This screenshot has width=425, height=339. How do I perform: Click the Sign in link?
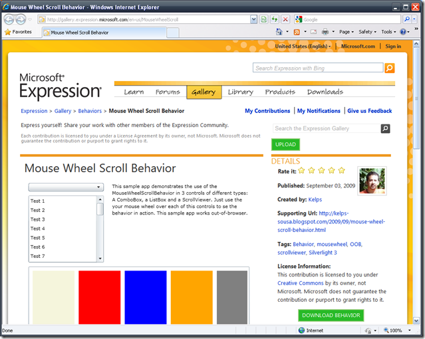pos(393,47)
